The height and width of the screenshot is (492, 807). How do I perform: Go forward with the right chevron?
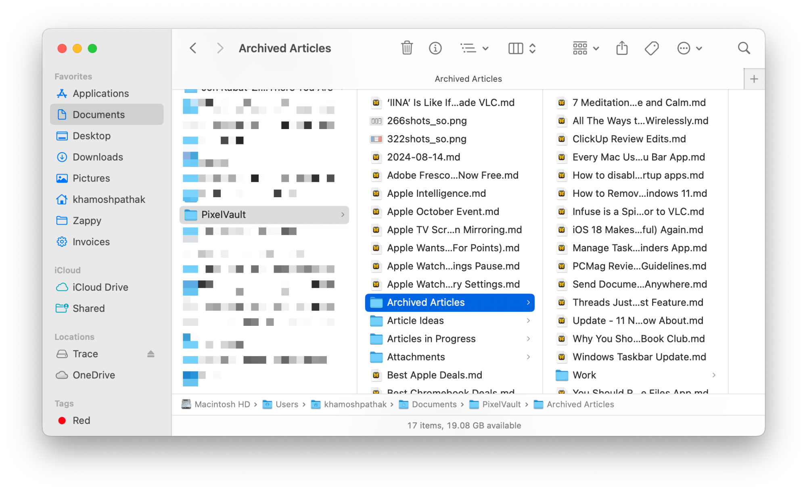pos(220,48)
